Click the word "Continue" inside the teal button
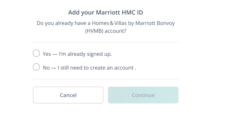Screen dimensions: 242x138 click(x=143, y=95)
